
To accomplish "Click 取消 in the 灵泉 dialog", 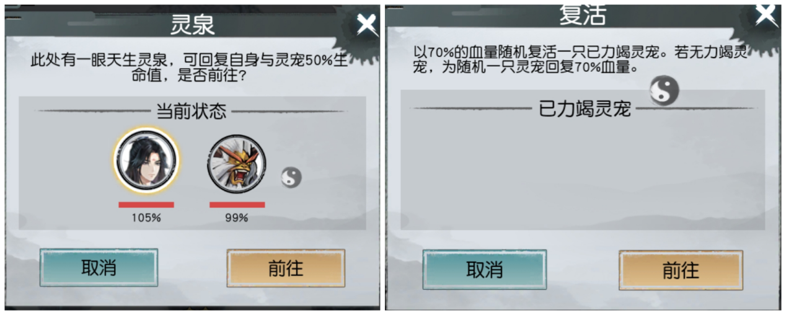I will point(99,268).
